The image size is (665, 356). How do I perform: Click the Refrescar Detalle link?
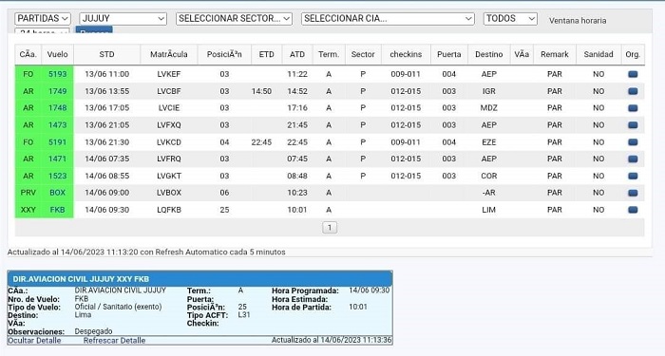click(x=114, y=340)
